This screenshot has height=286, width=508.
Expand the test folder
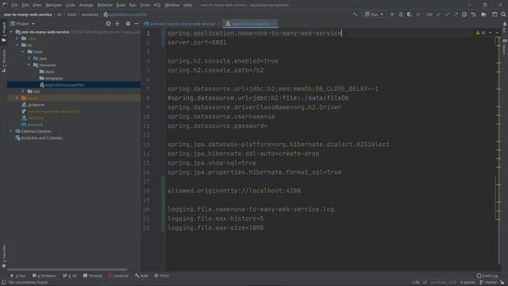(23, 91)
